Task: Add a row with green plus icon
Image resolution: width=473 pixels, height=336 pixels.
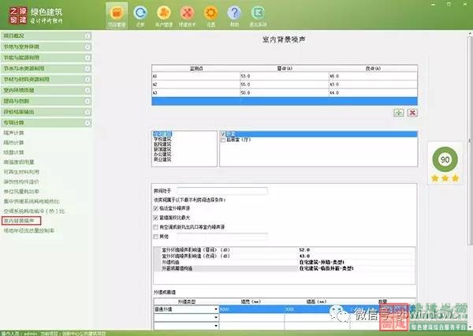Action: click(x=400, y=114)
